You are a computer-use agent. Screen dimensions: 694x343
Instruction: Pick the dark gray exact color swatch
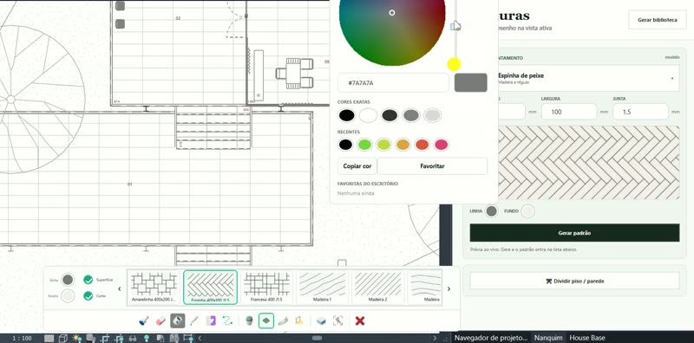pos(390,115)
